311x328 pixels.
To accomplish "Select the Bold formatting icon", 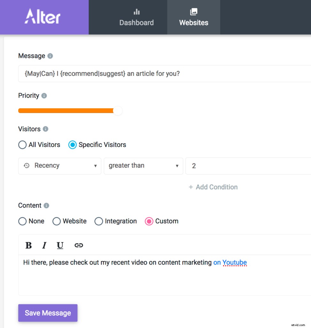I will (28, 245).
